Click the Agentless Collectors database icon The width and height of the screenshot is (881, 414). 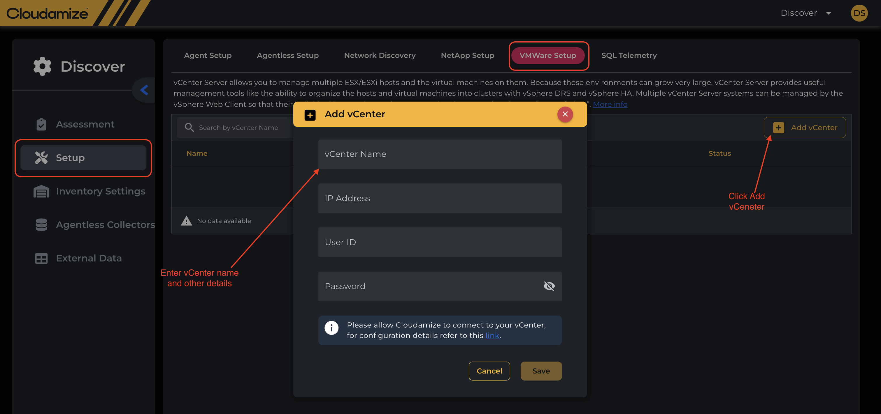click(41, 225)
